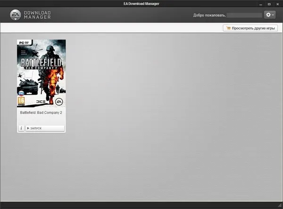Launch the game with the 'Запуск' button
Viewport: 283px width, 209px height.
coord(45,128)
